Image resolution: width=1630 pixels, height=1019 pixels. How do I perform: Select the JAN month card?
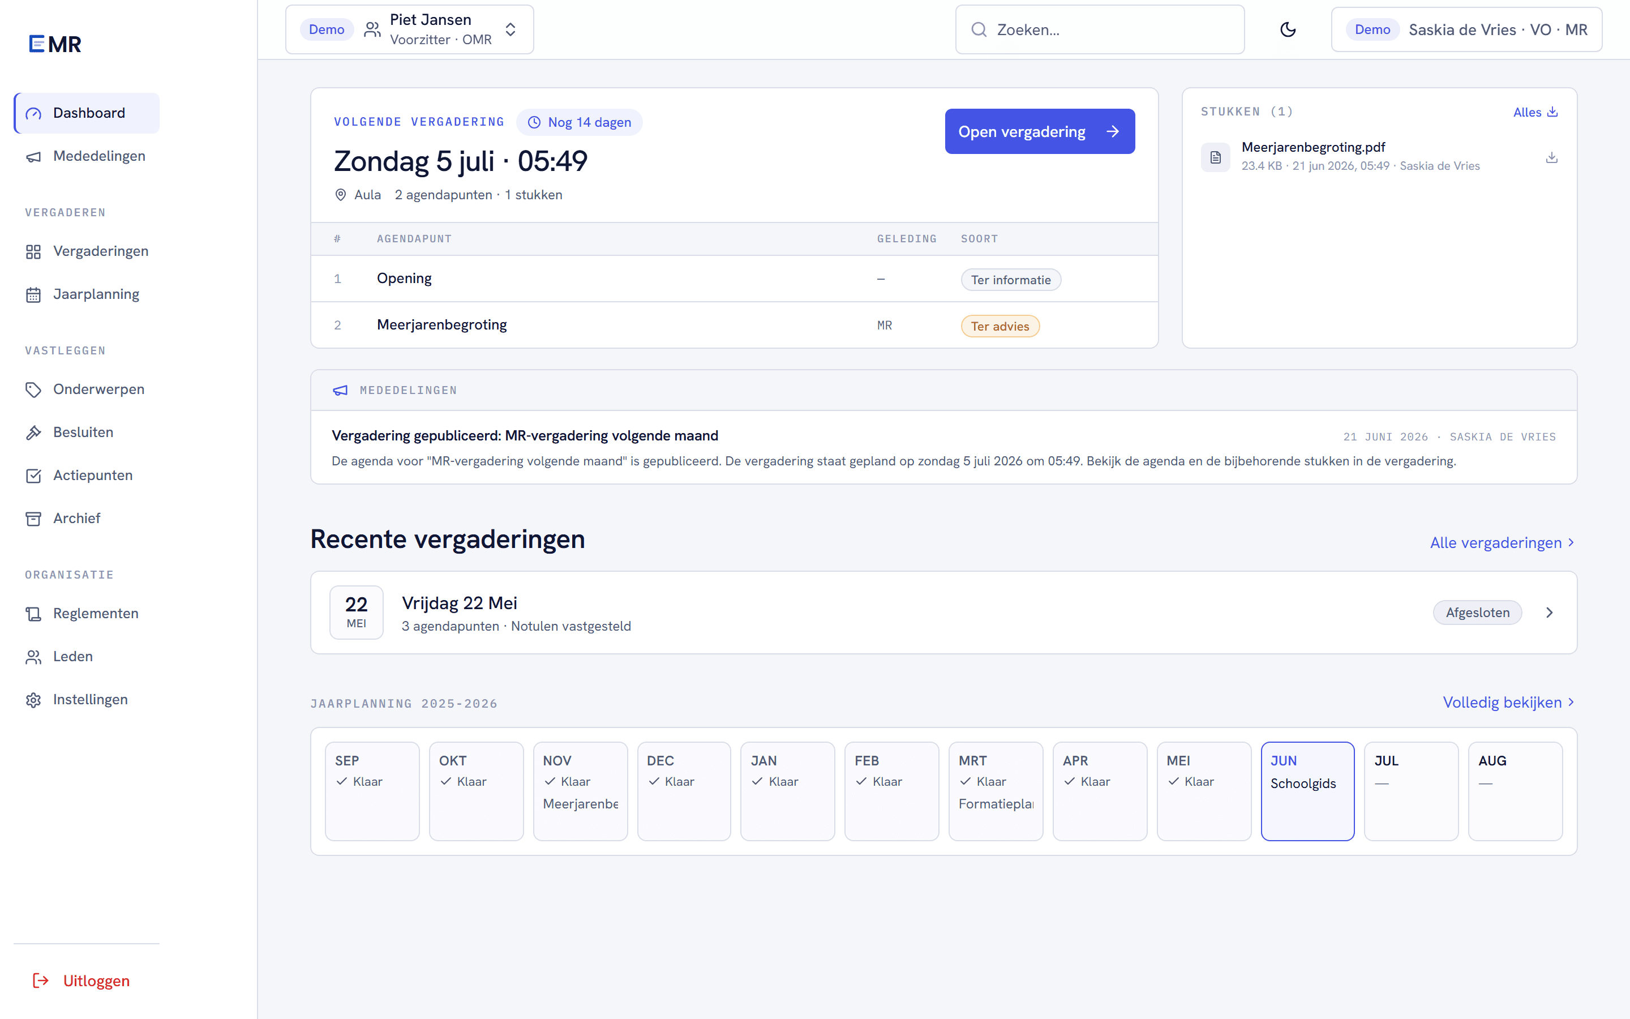tap(787, 791)
